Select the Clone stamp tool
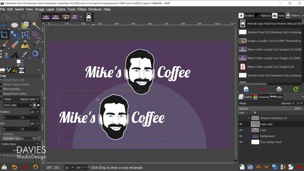Screen dimensions: 304x171 click(25, 44)
